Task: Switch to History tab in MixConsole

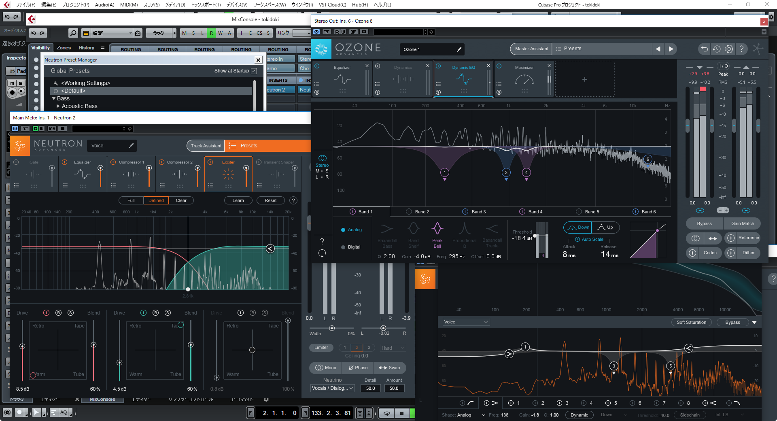Action: (x=86, y=48)
